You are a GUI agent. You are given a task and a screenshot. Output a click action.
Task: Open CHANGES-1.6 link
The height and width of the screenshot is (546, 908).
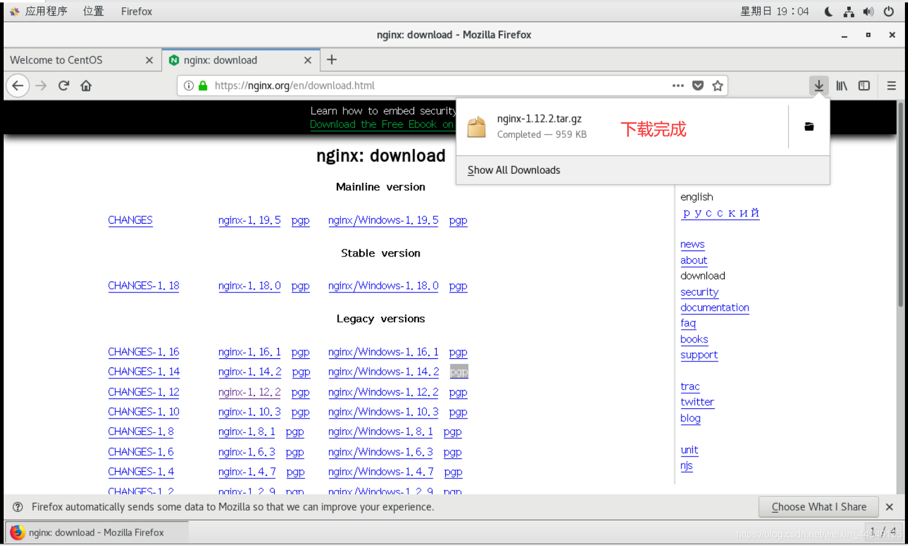[x=141, y=452]
